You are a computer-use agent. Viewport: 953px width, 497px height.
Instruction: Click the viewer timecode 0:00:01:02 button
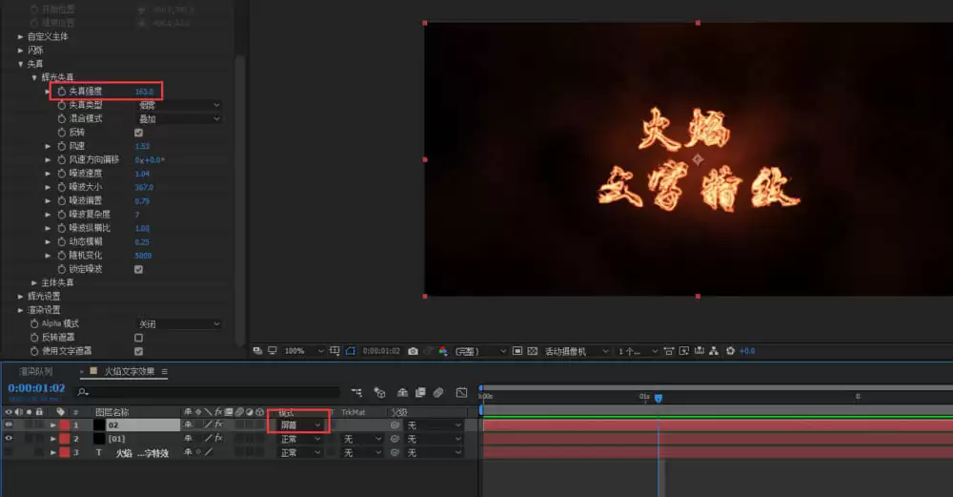click(382, 351)
